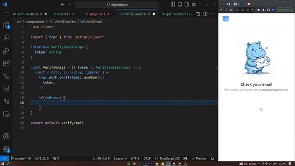Split the editor to the right
295x166 pixels.
coord(205,14)
